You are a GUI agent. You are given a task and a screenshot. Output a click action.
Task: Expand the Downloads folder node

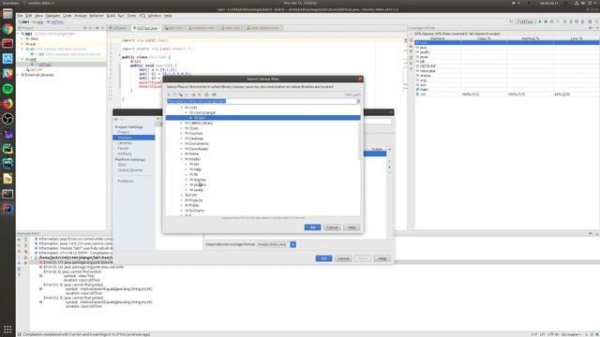coord(182,149)
